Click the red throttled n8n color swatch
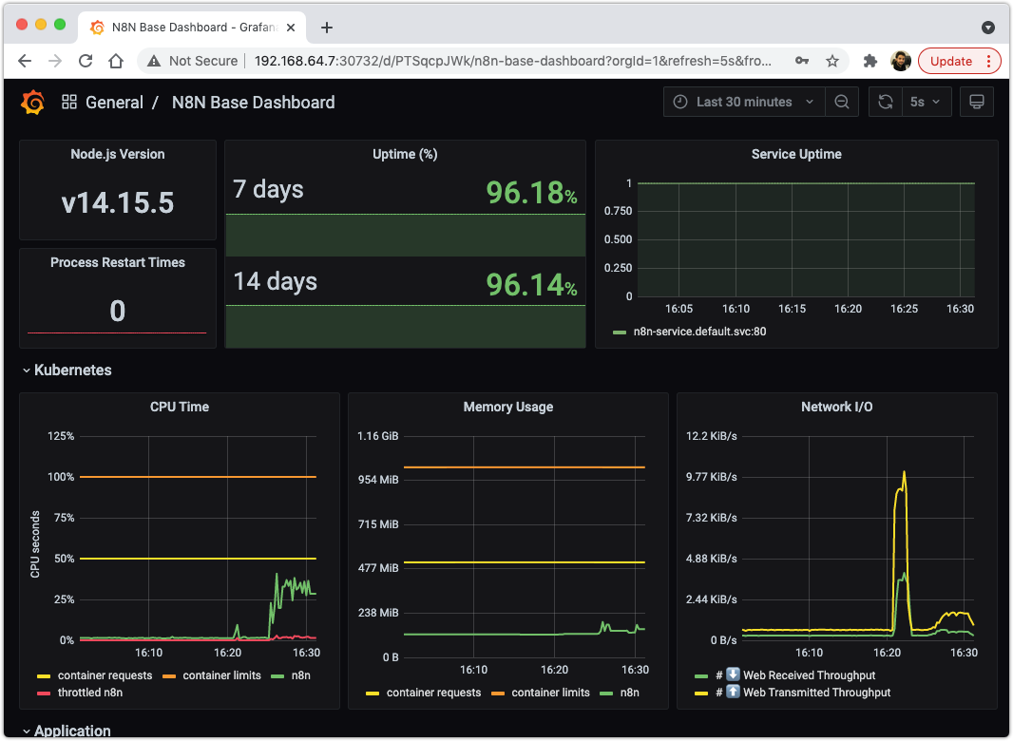 (44, 693)
